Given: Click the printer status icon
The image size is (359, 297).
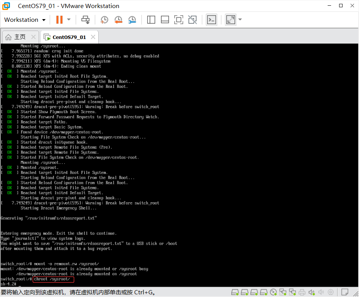Looking at the screenshot, I should pos(302,292).
